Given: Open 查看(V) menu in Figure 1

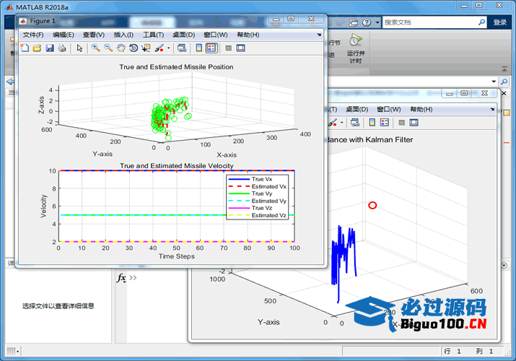Looking at the screenshot, I should pyautogui.click(x=94, y=35).
